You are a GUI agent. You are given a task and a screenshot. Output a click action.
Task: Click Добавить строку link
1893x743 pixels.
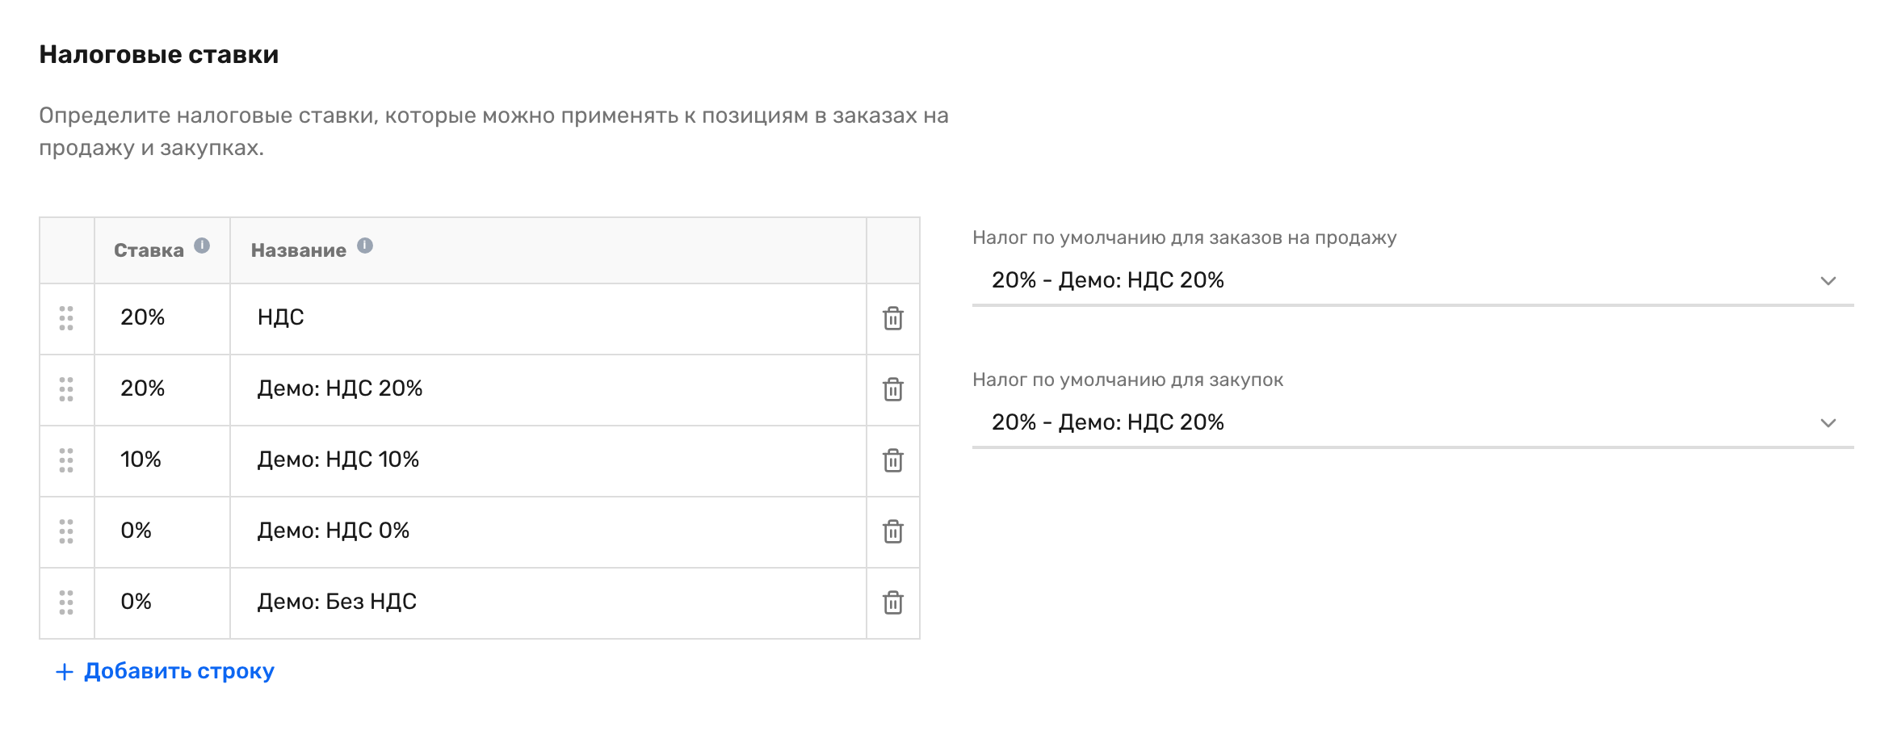pyautogui.click(x=179, y=671)
